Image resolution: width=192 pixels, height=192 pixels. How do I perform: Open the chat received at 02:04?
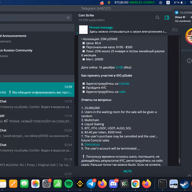tap(37, 147)
